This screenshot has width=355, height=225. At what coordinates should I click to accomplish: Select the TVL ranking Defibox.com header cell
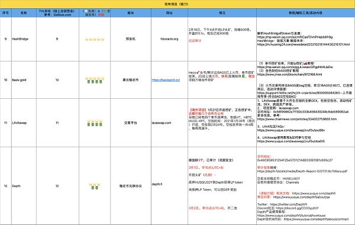tap(57, 13)
